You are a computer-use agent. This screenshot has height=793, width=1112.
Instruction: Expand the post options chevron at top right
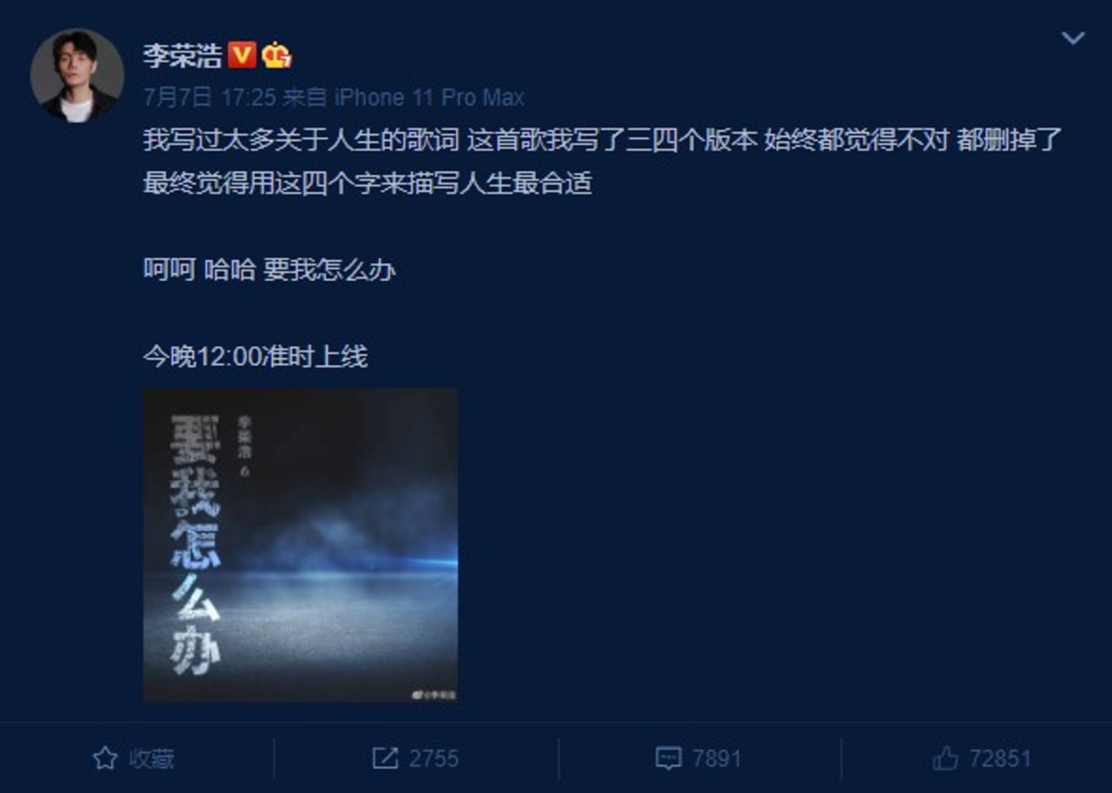[1073, 38]
